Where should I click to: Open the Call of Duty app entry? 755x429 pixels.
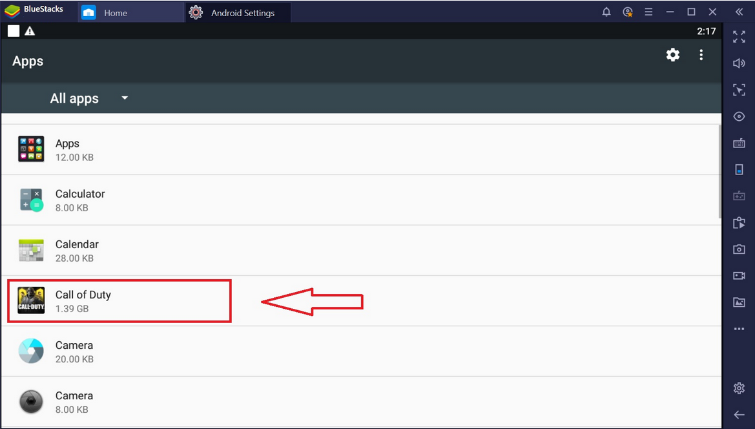click(361, 301)
